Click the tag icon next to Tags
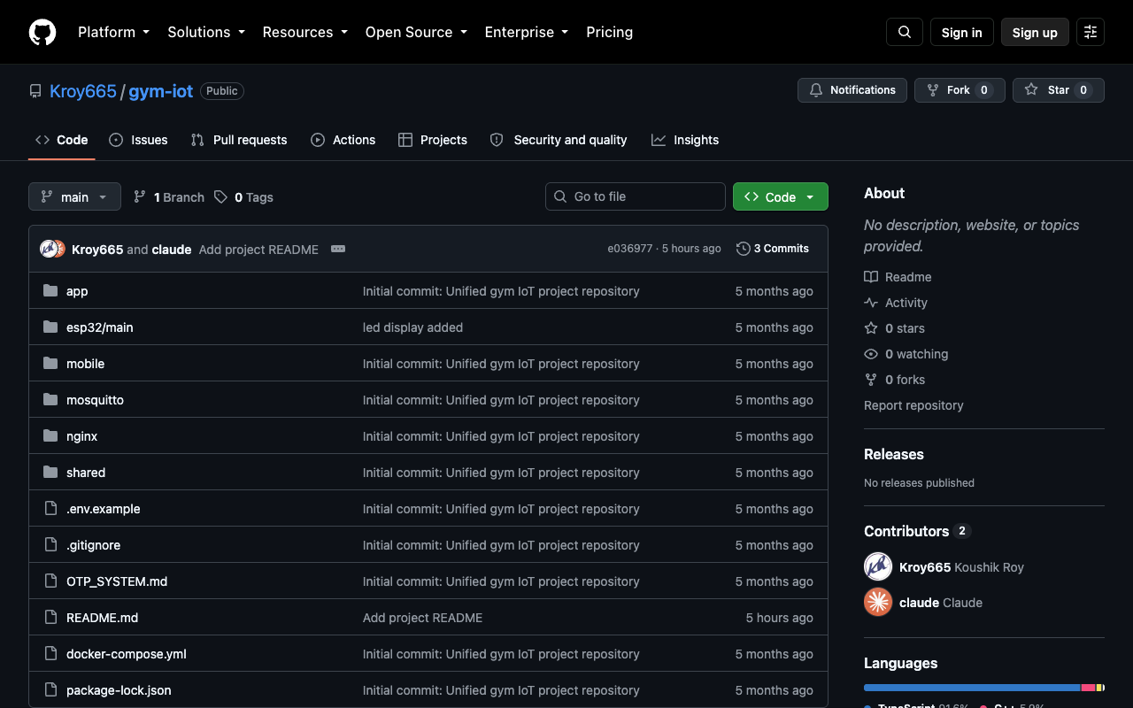 (x=221, y=196)
